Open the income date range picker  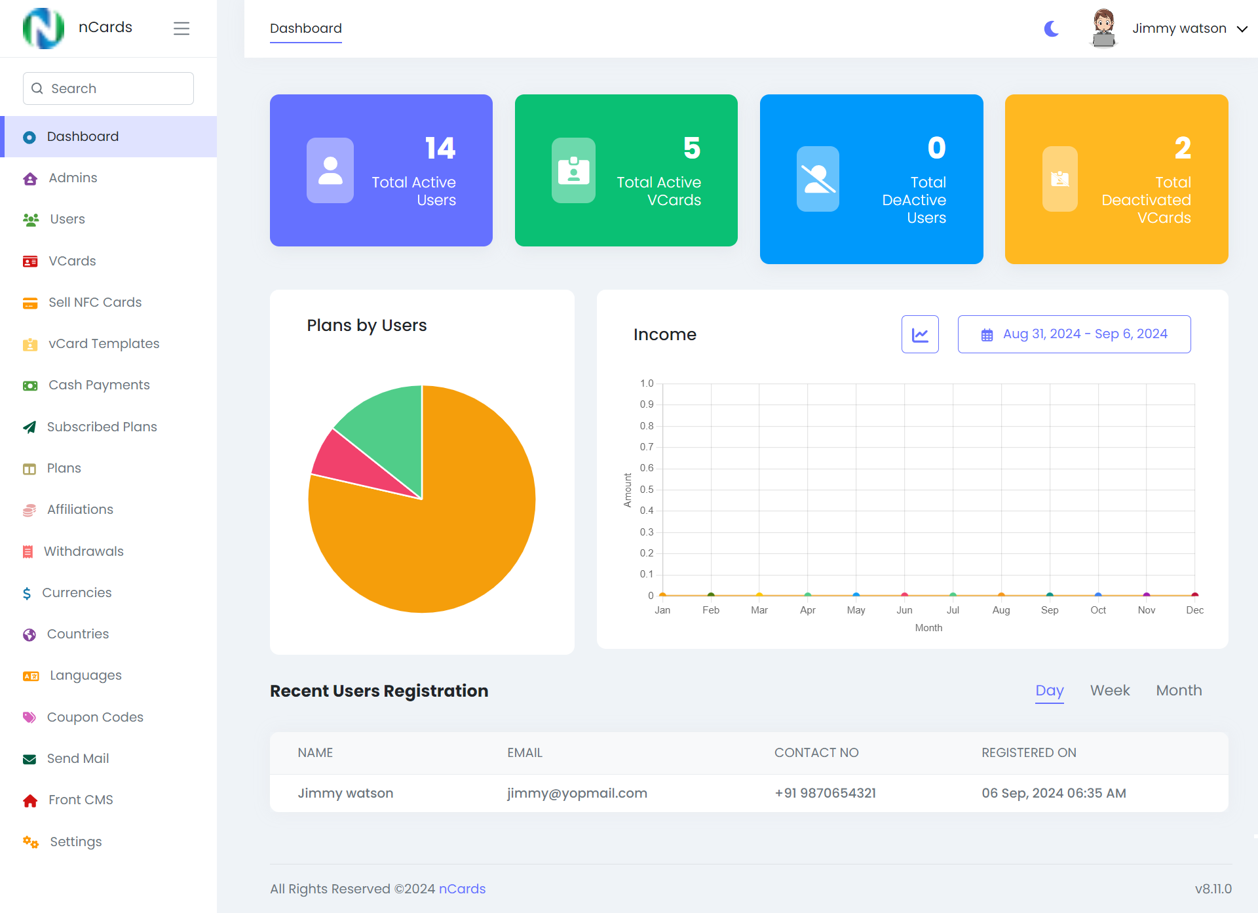[x=1074, y=334]
